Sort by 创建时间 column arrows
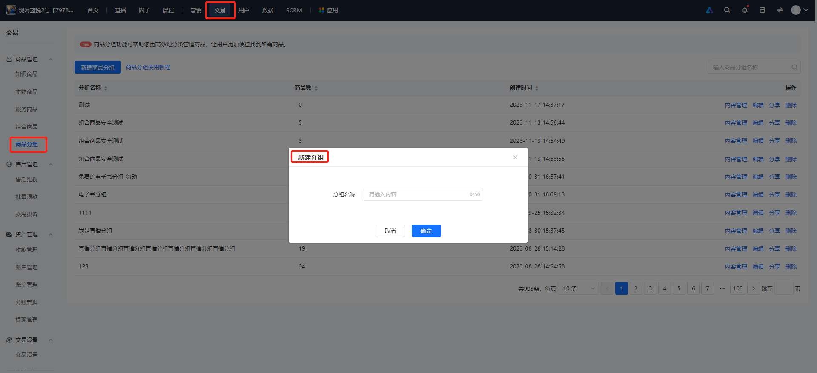The image size is (817, 373). point(536,88)
